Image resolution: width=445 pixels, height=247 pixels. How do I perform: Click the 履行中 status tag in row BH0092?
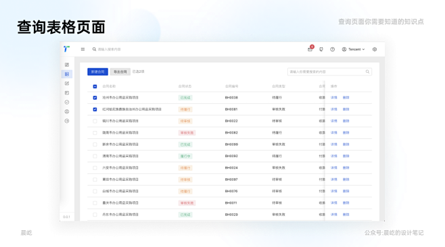point(185,157)
